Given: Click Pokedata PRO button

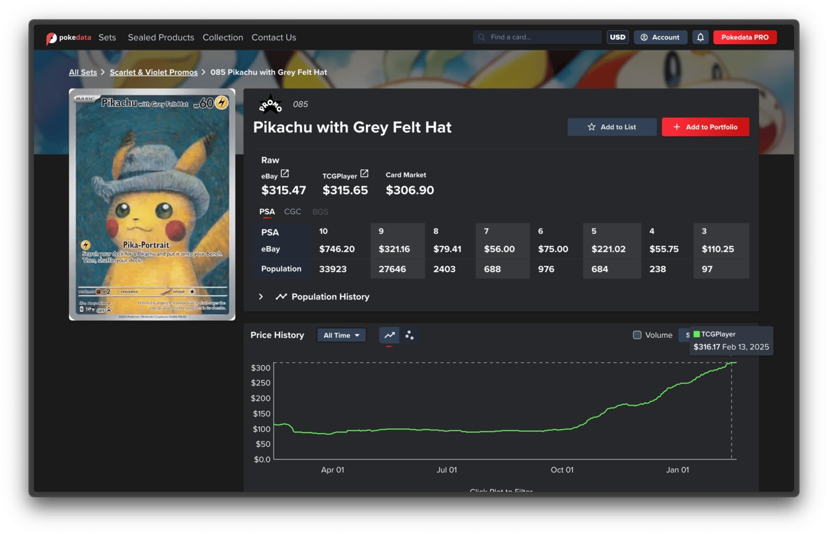Looking at the screenshot, I should point(745,37).
